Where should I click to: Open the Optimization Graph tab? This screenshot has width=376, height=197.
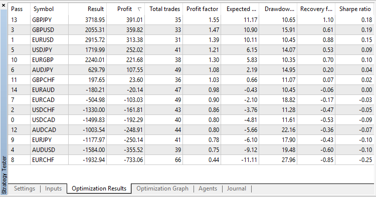coord(162,188)
